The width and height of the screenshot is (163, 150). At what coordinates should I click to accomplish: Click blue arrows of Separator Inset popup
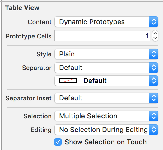[154, 98]
